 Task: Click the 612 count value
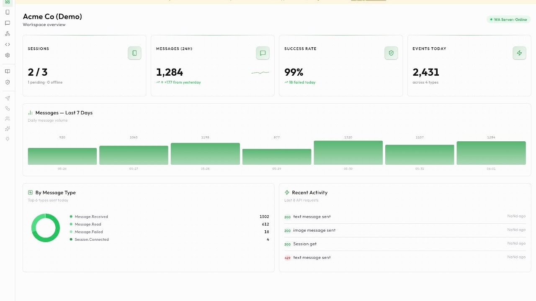click(x=265, y=224)
